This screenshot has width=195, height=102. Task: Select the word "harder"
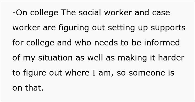[x=171, y=58]
